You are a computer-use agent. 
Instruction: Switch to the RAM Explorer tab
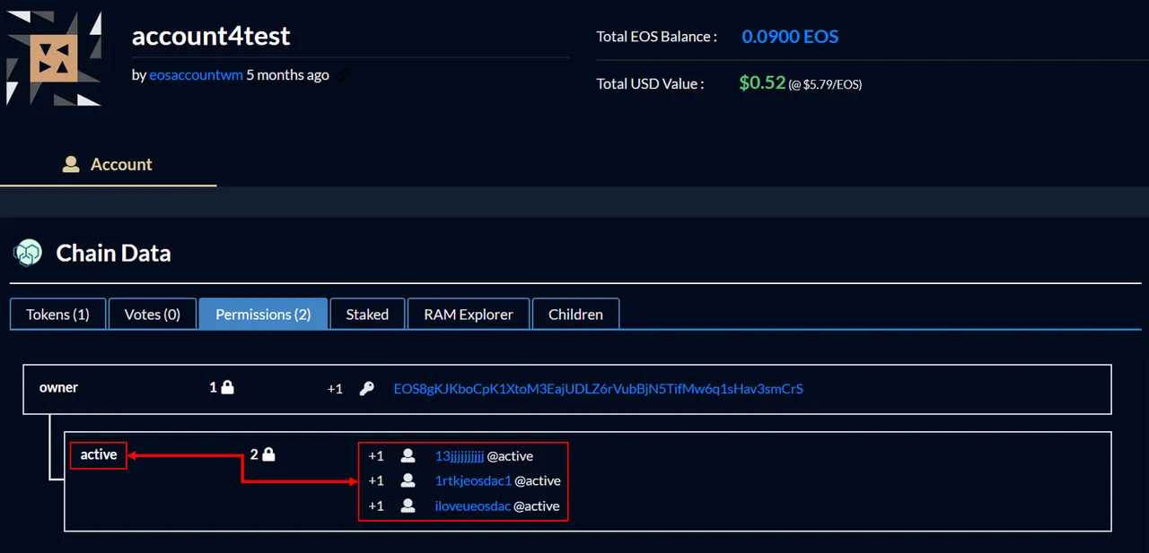coord(469,315)
